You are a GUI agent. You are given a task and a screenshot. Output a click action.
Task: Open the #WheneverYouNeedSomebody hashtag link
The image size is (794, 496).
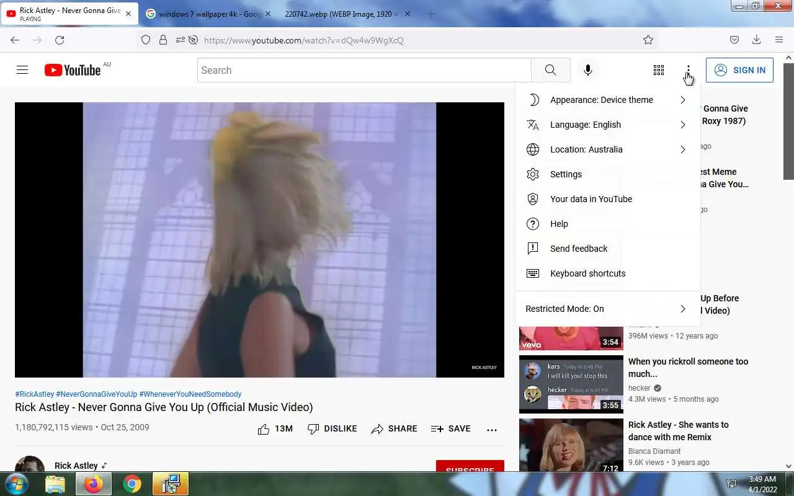pyautogui.click(x=190, y=394)
